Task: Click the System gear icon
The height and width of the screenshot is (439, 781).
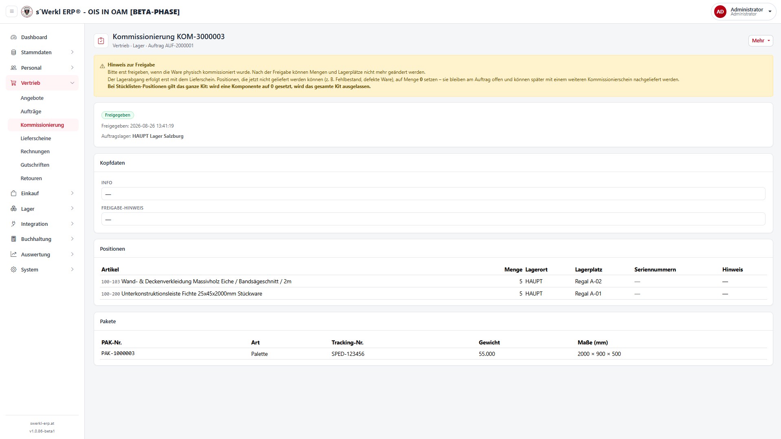Action: coord(13,269)
